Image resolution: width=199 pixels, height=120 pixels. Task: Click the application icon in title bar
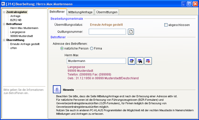tap(4, 4)
